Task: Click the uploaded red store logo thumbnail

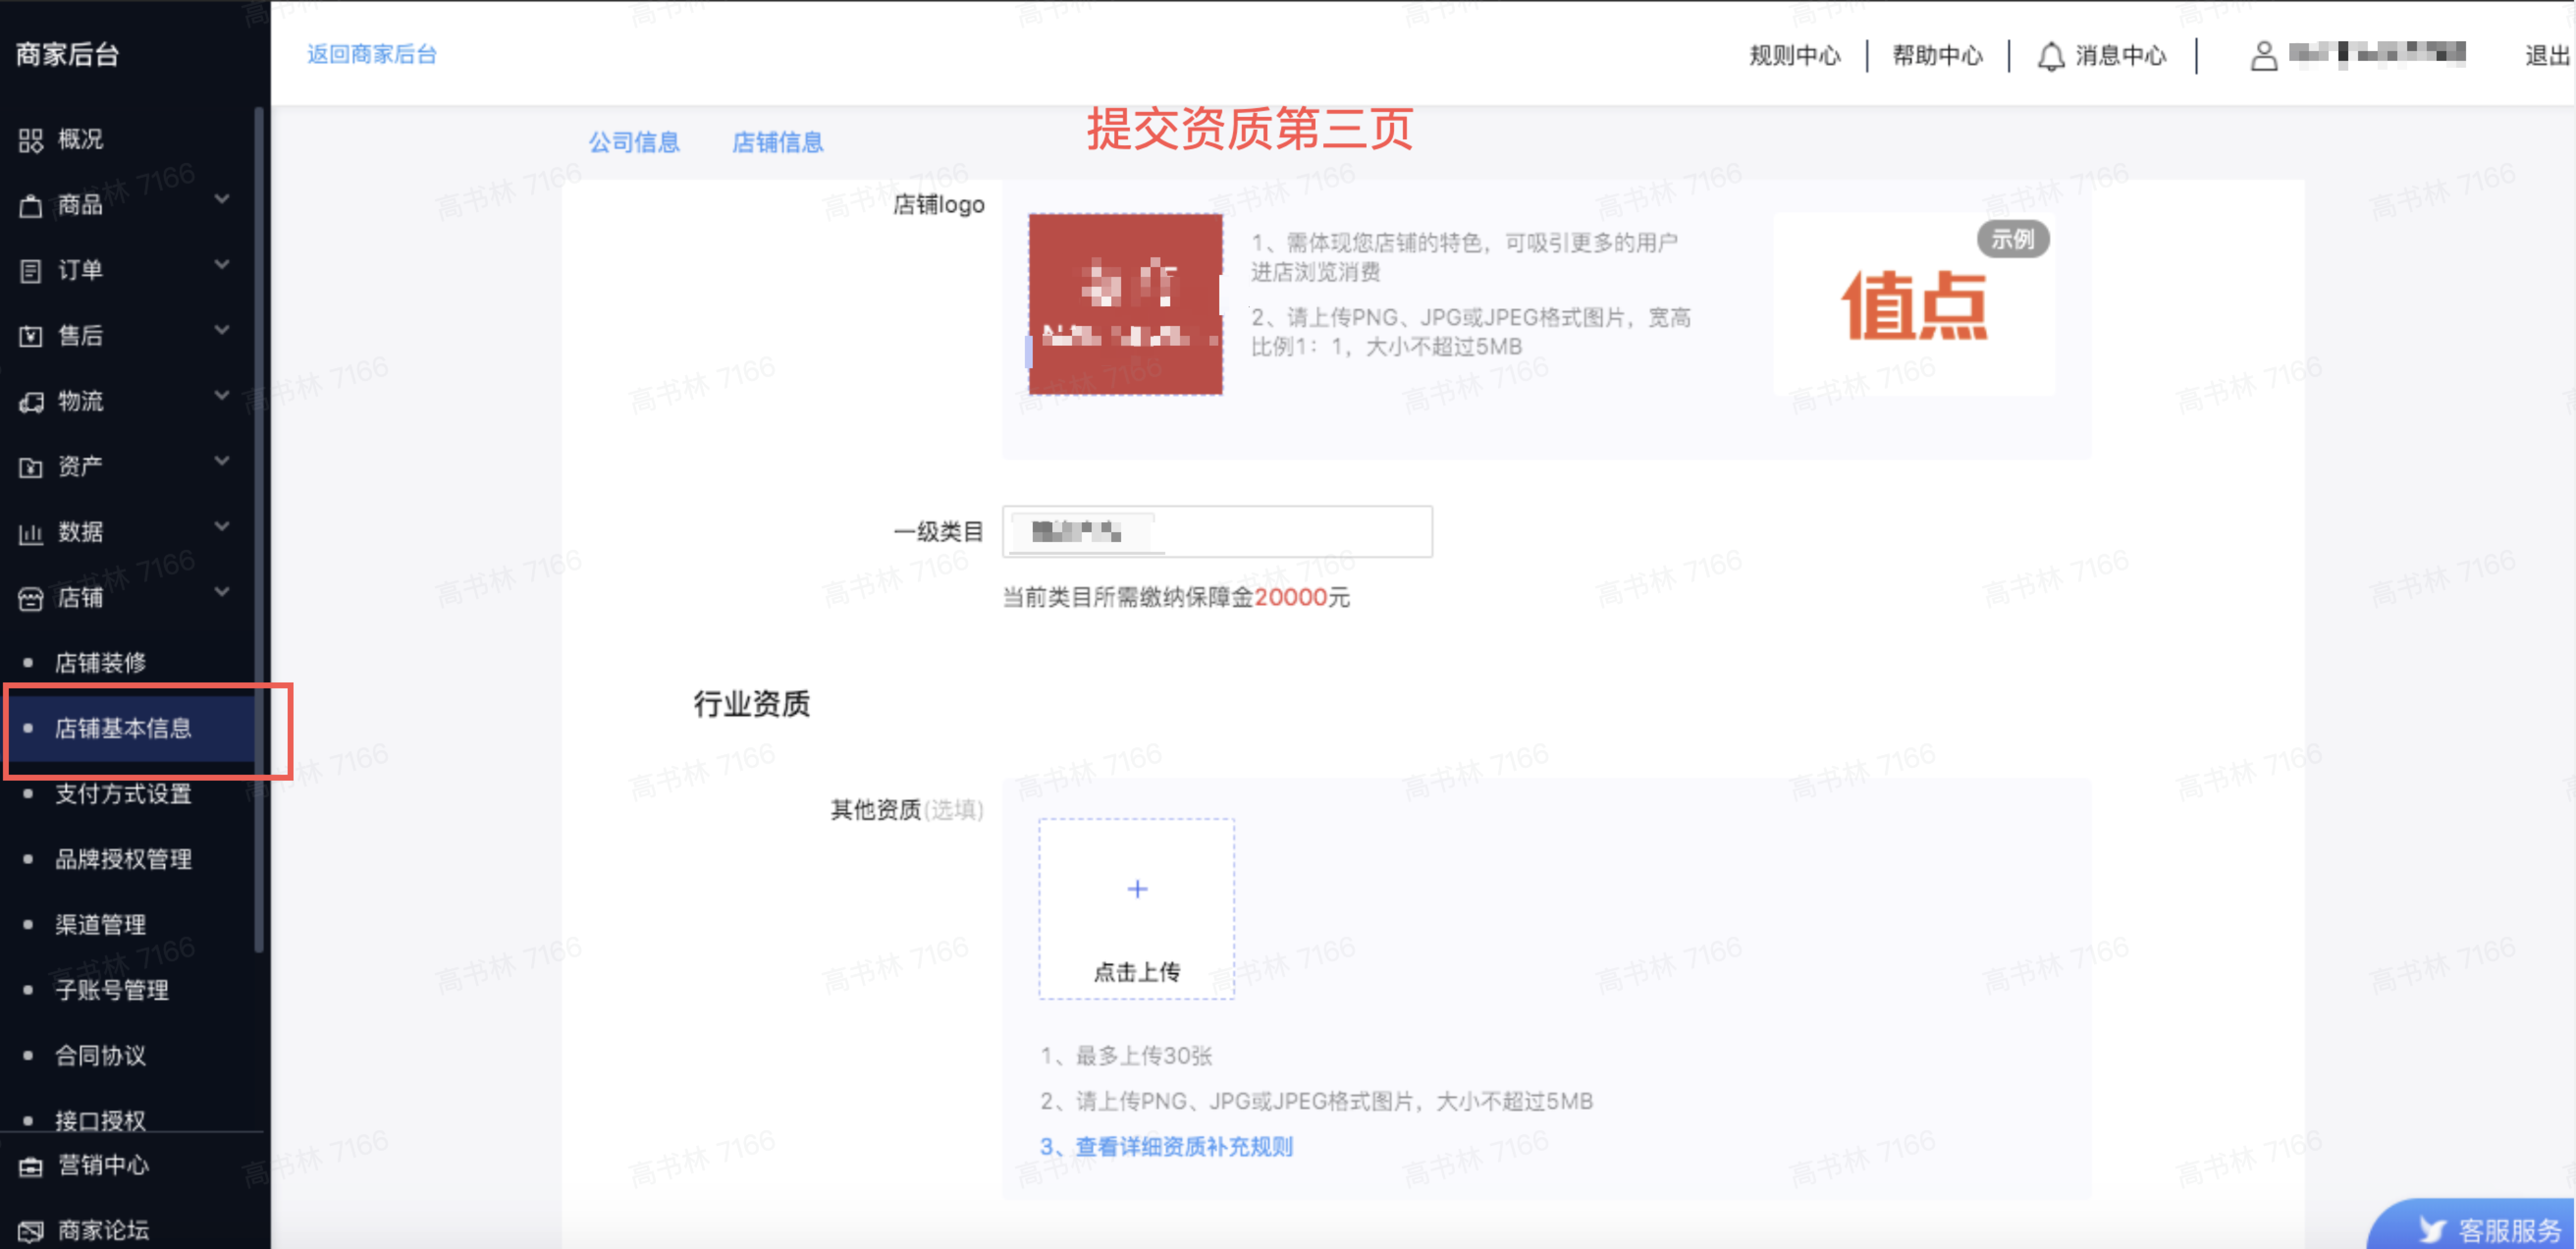Action: tap(1125, 304)
